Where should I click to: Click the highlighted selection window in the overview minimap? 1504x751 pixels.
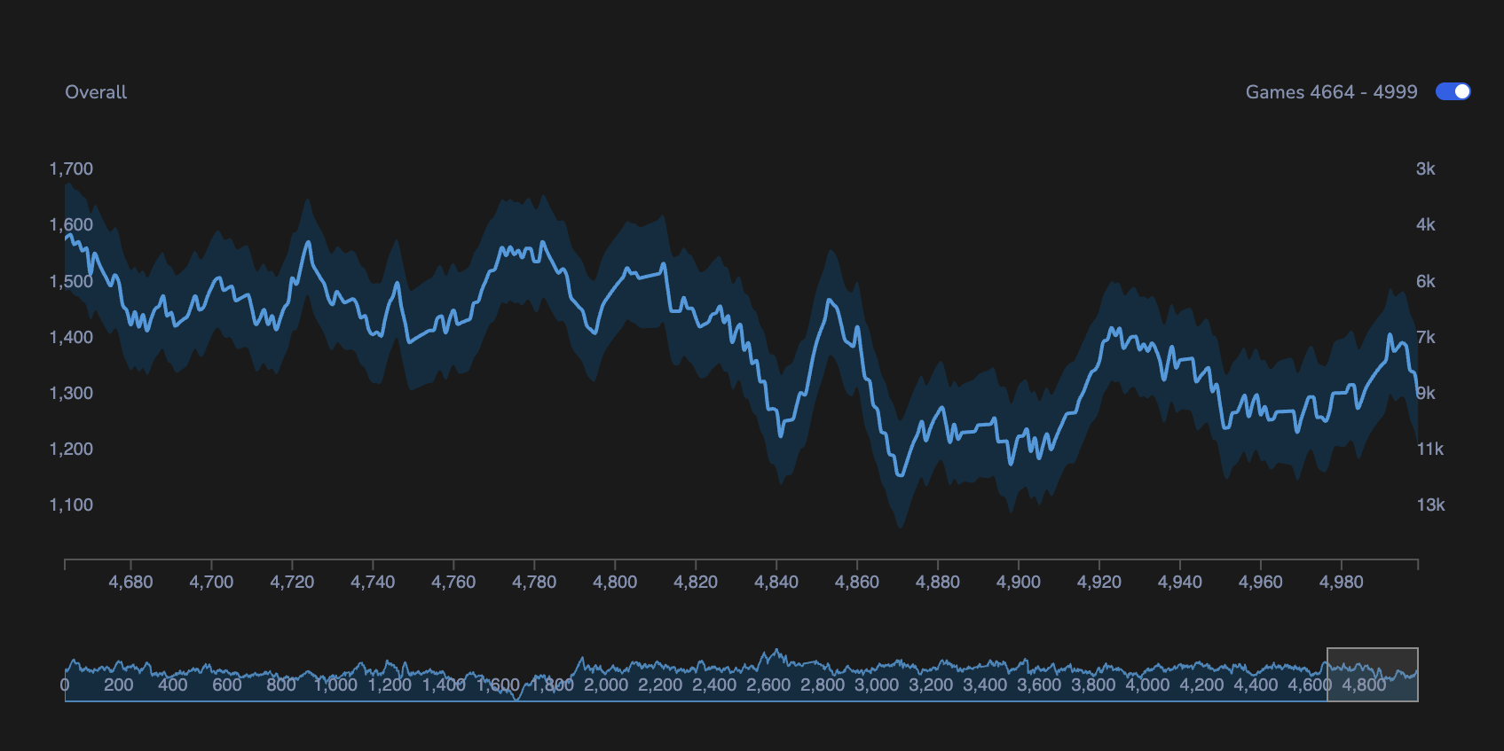(x=1372, y=674)
